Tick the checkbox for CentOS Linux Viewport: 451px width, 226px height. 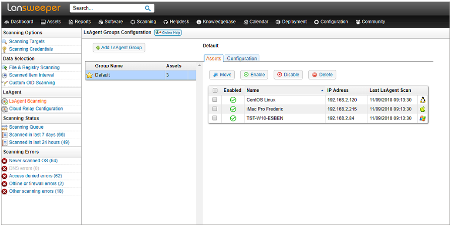coord(215,100)
